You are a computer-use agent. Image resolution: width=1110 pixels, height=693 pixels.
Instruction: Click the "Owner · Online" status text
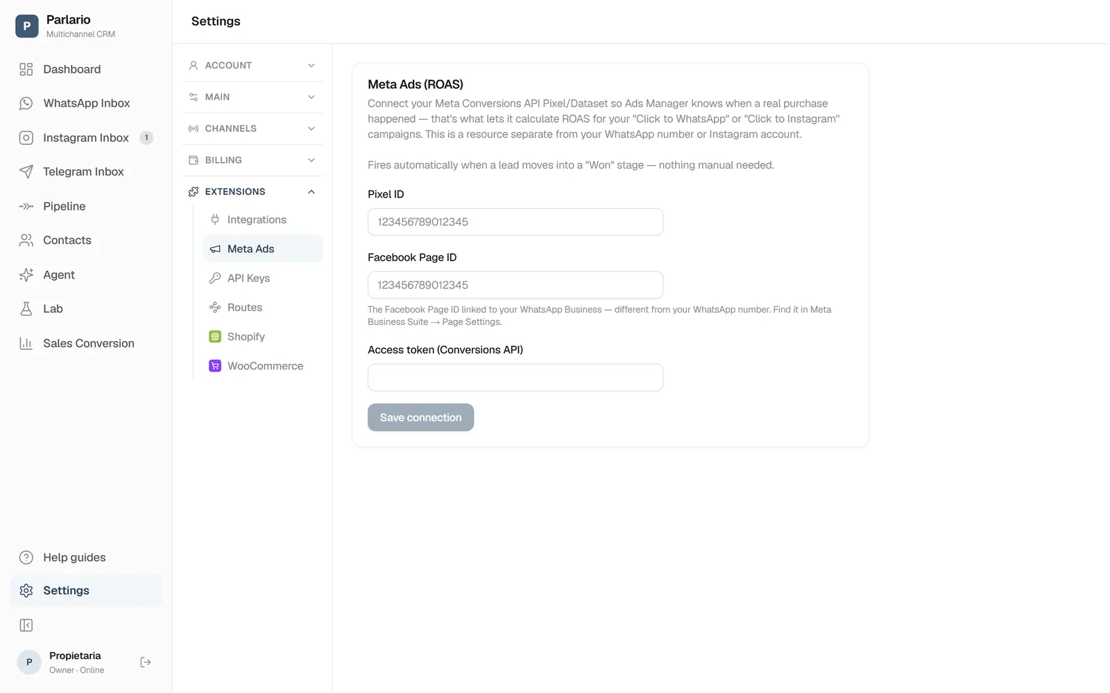77,670
